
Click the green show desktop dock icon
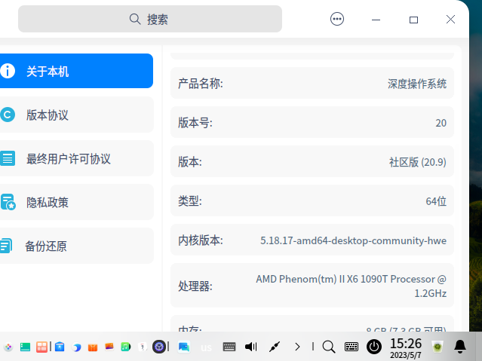click(25, 347)
